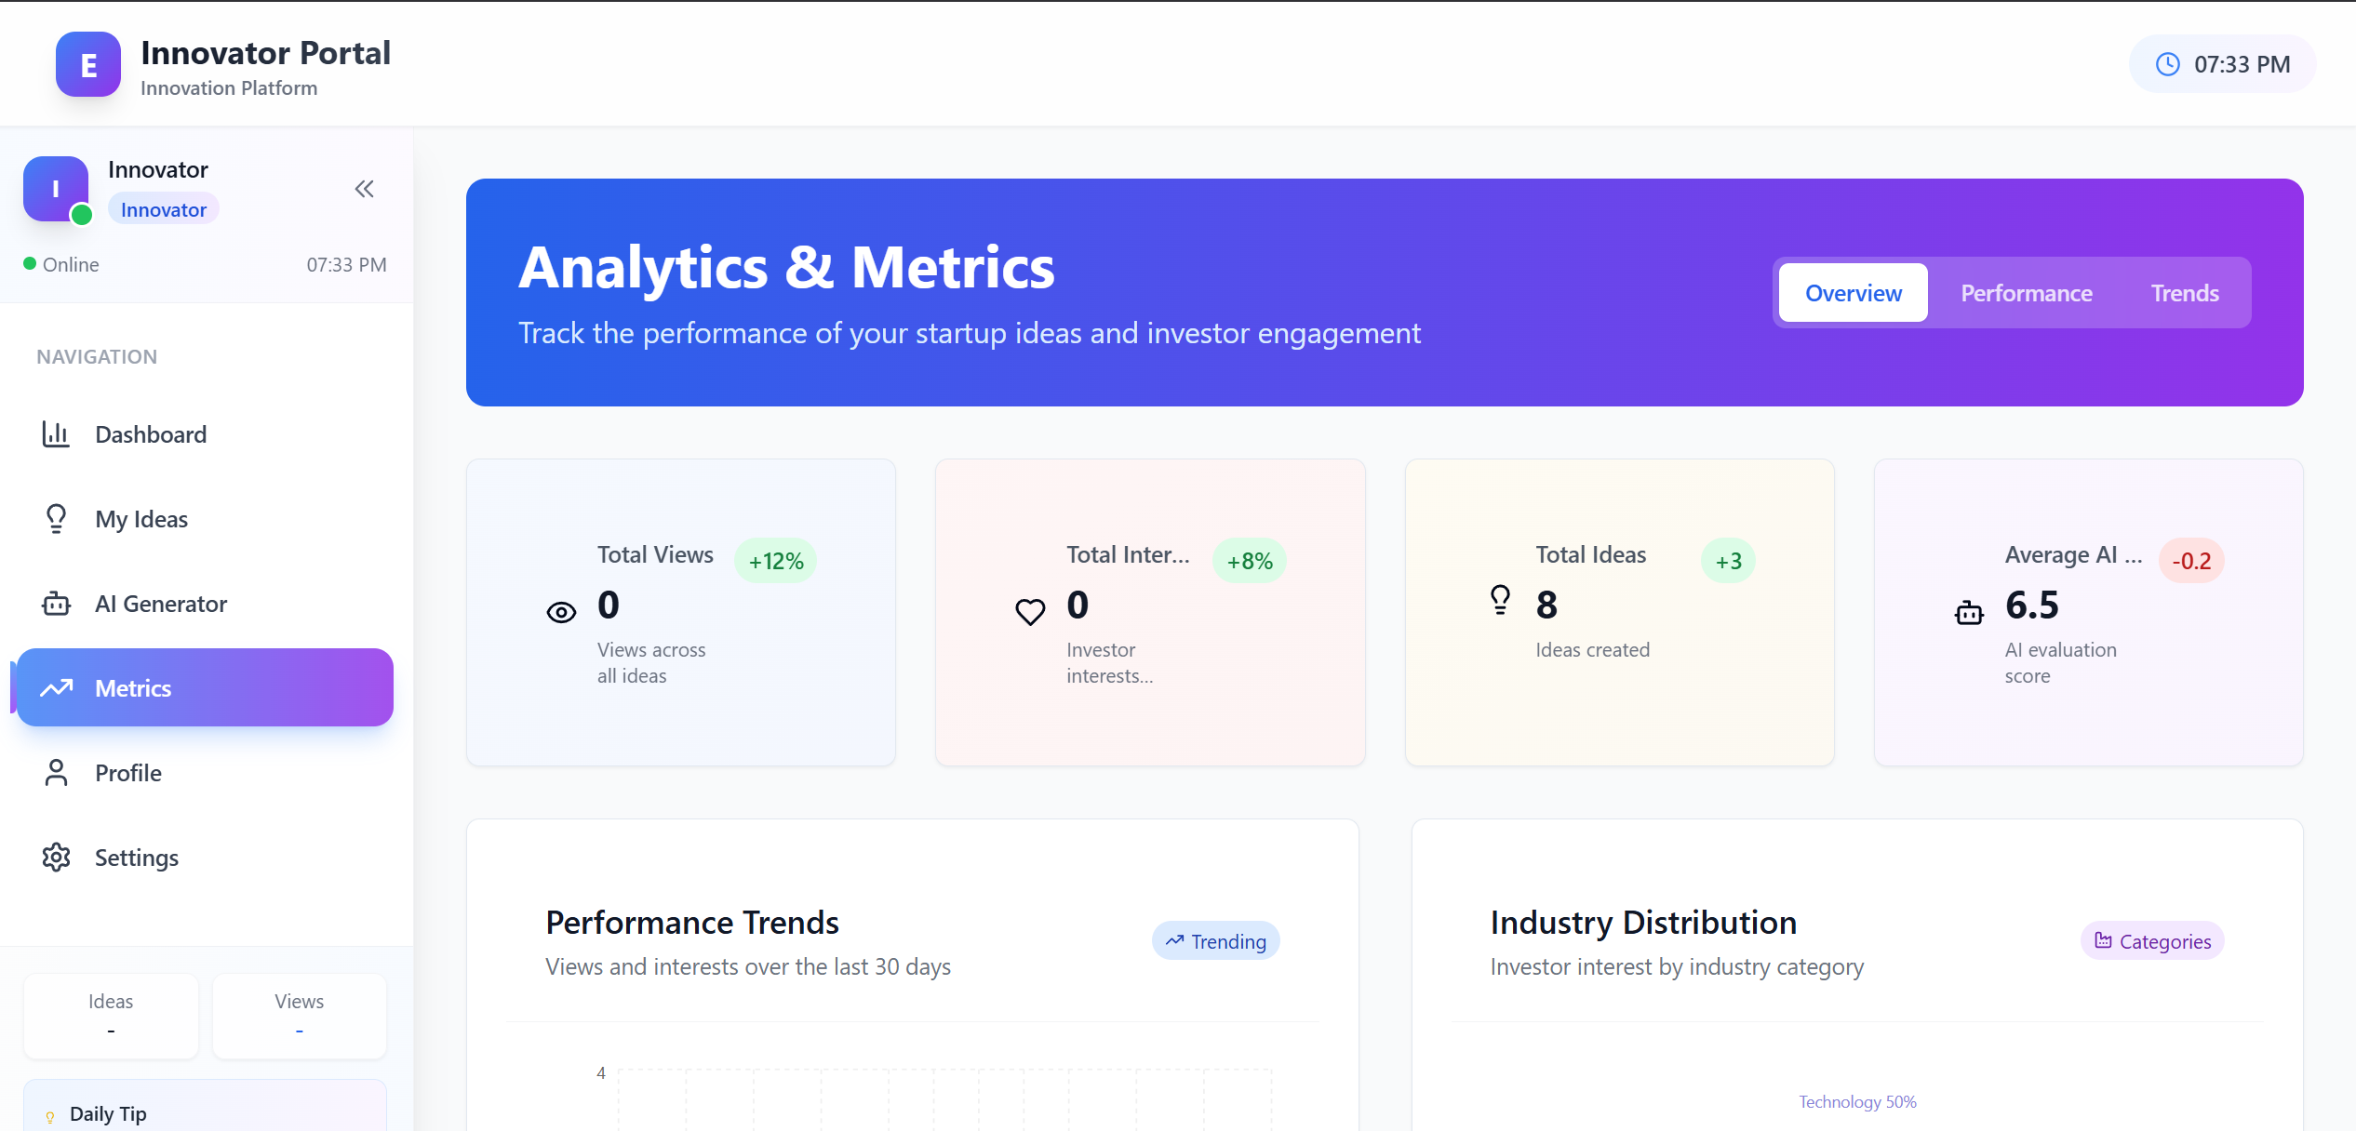
Task: Click the Trending badge on Performance Trends
Action: (x=1215, y=941)
